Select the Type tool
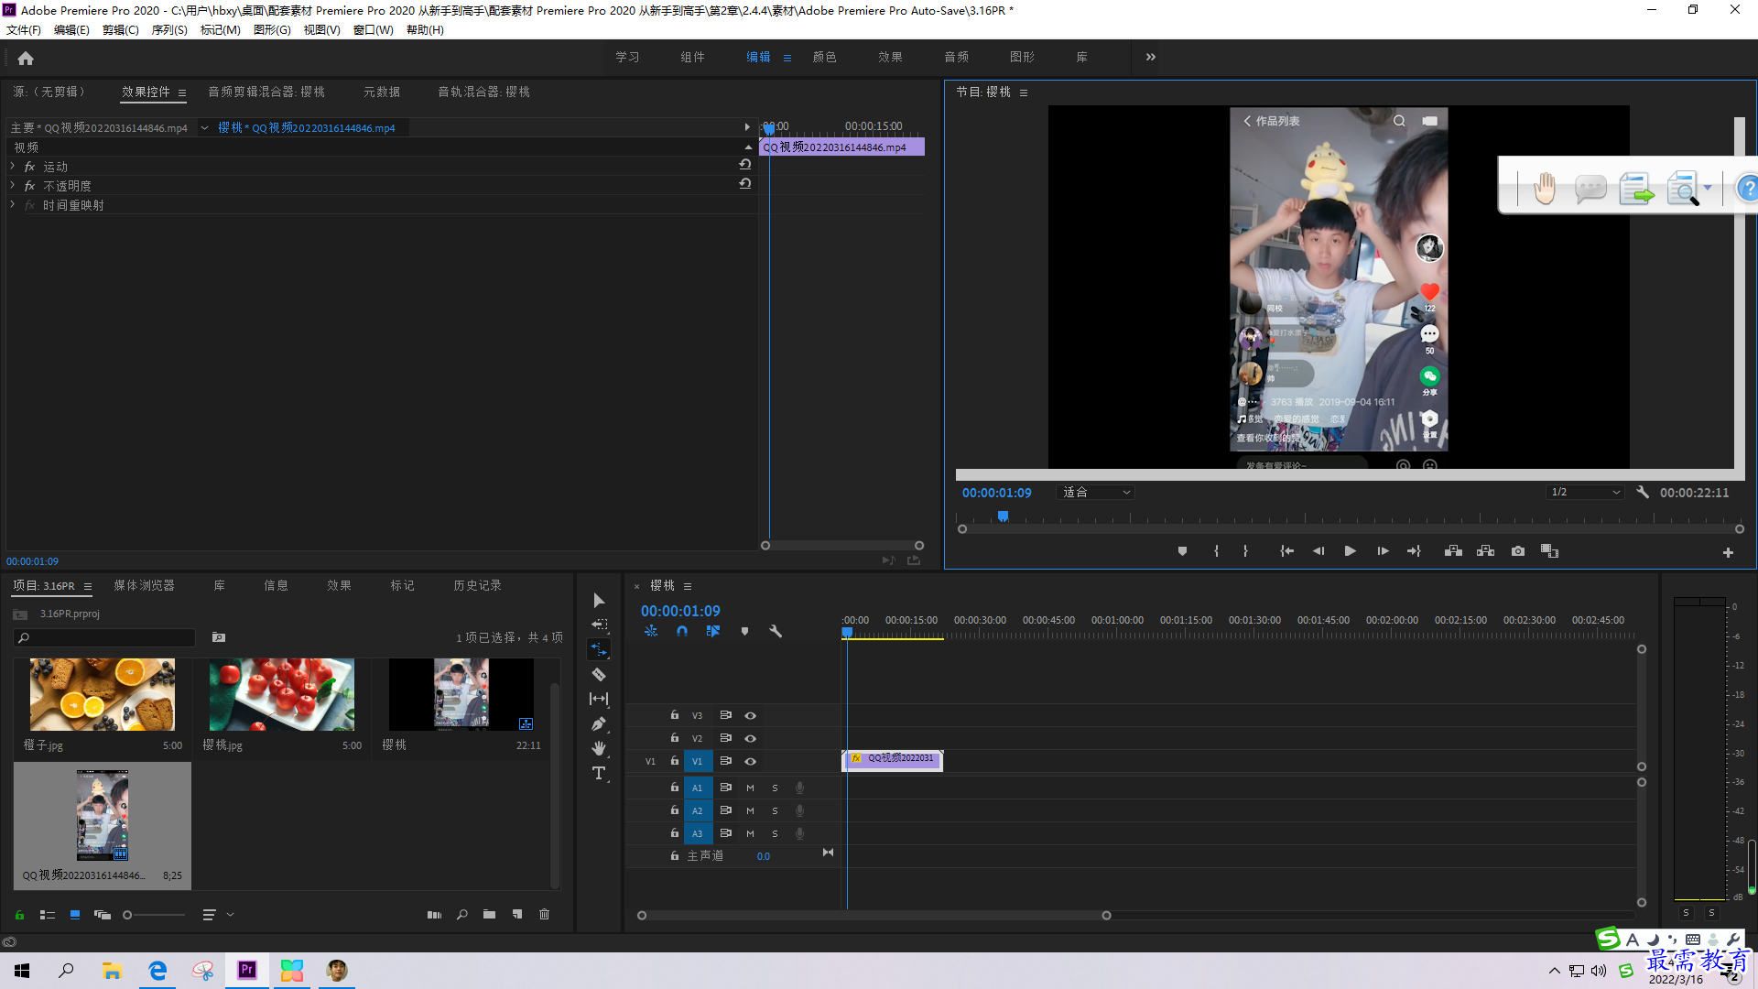1758x989 pixels. pos(599,774)
